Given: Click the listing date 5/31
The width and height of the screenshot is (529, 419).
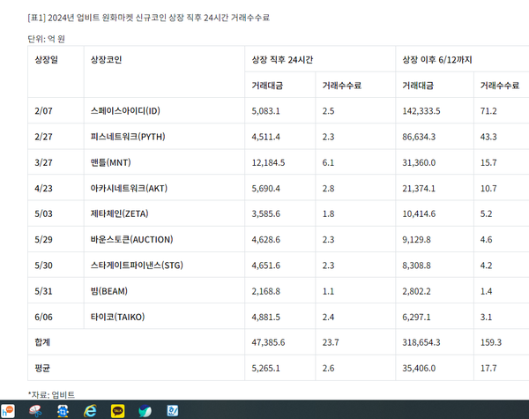Looking at the screenshot, I should (43, 291).
